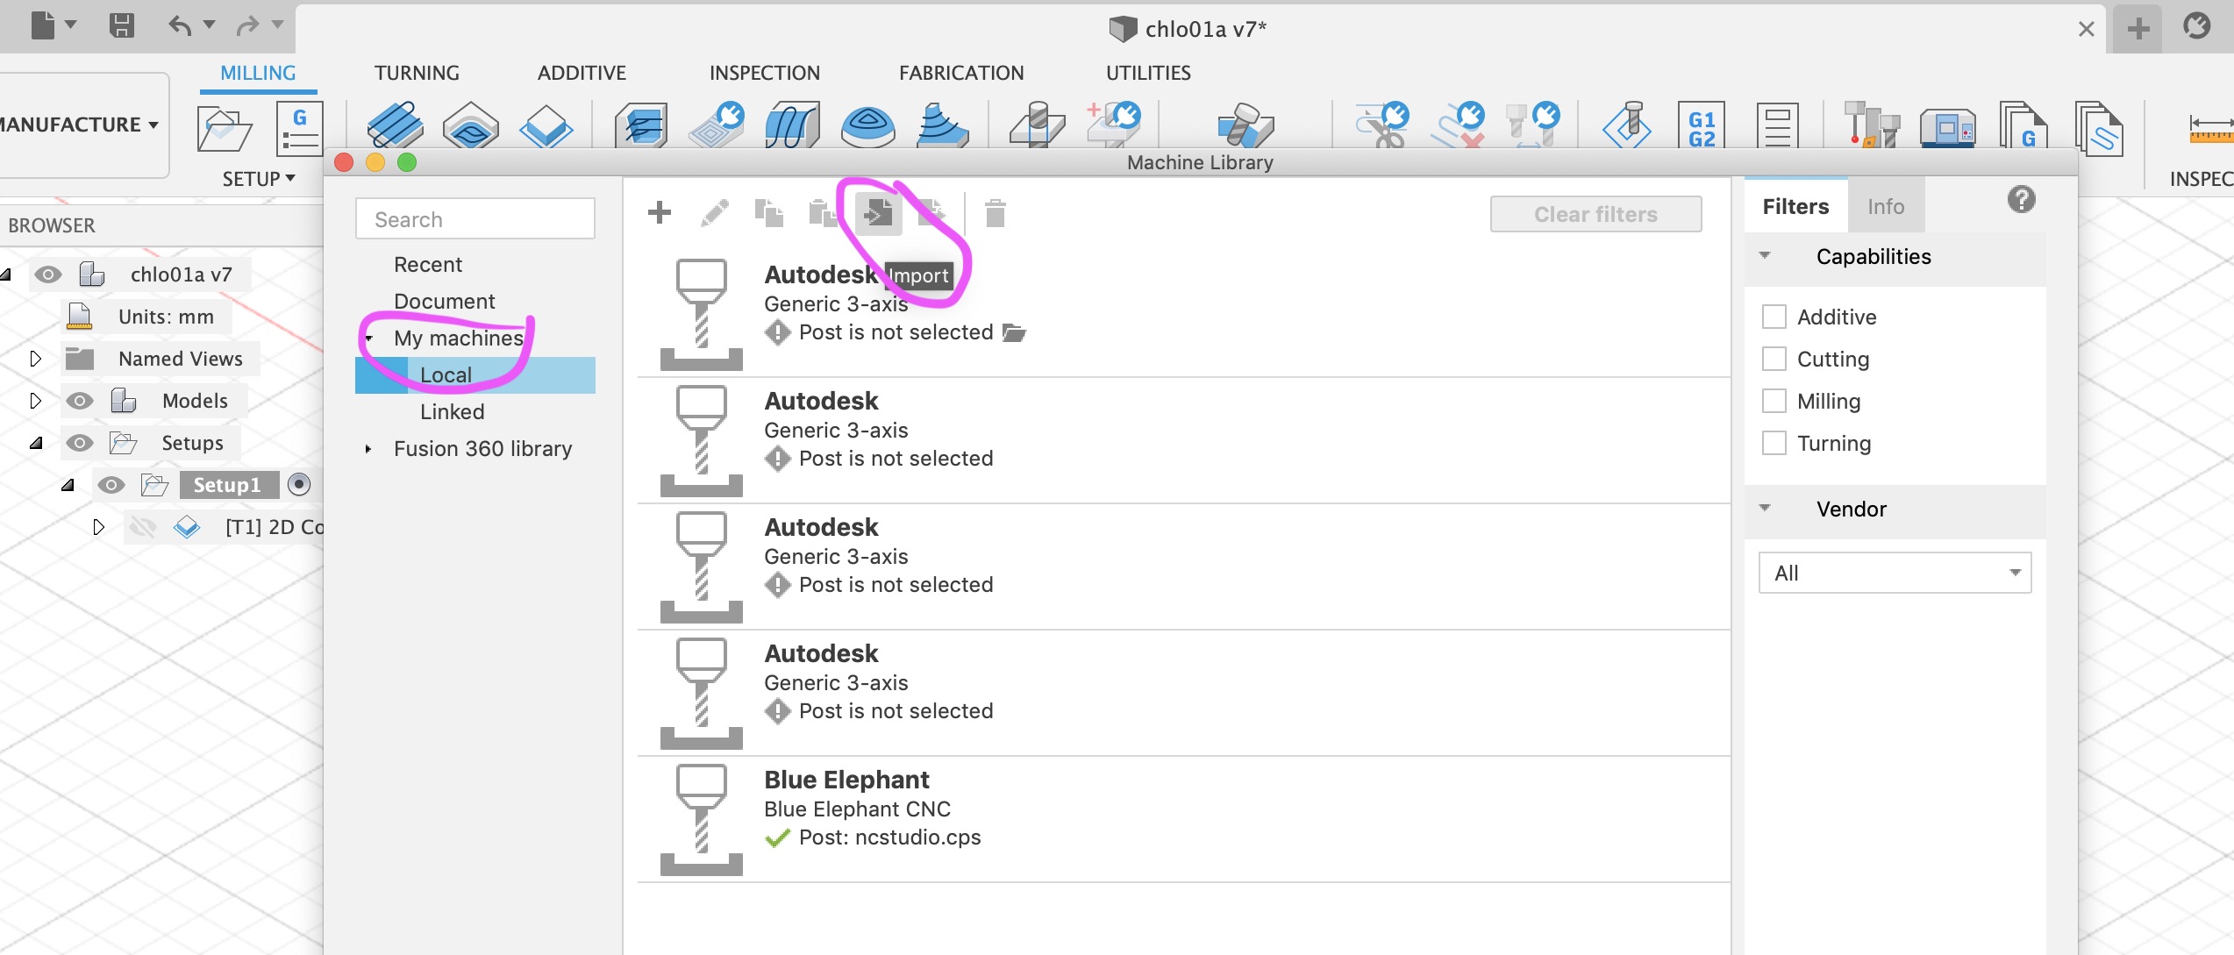Select Linked under My machines
This screenshot has height=955, width=2234.
pyautogui.click(x=452, y=412)
